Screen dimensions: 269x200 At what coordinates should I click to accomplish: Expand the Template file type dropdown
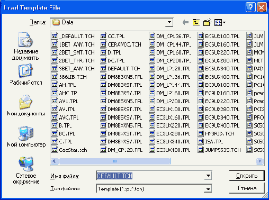(x=208, y=189)
